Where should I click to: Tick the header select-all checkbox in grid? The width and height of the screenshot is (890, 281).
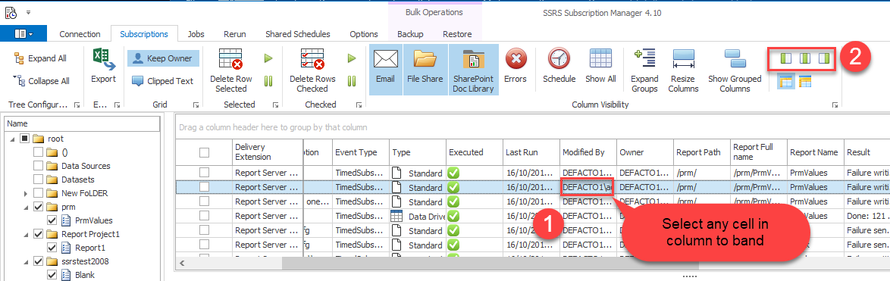205,151
